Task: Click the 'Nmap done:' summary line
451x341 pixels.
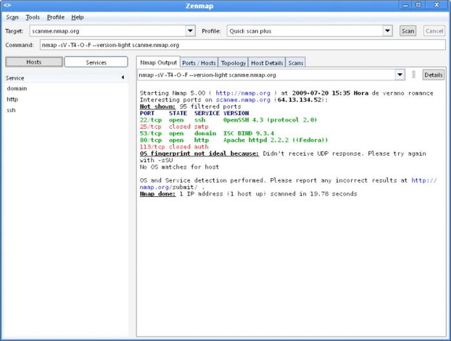Action: click(248, 194)
